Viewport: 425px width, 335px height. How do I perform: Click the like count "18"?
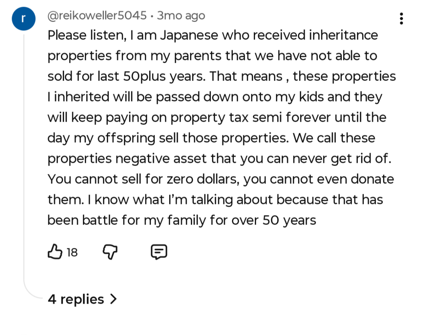coord(72,252)
